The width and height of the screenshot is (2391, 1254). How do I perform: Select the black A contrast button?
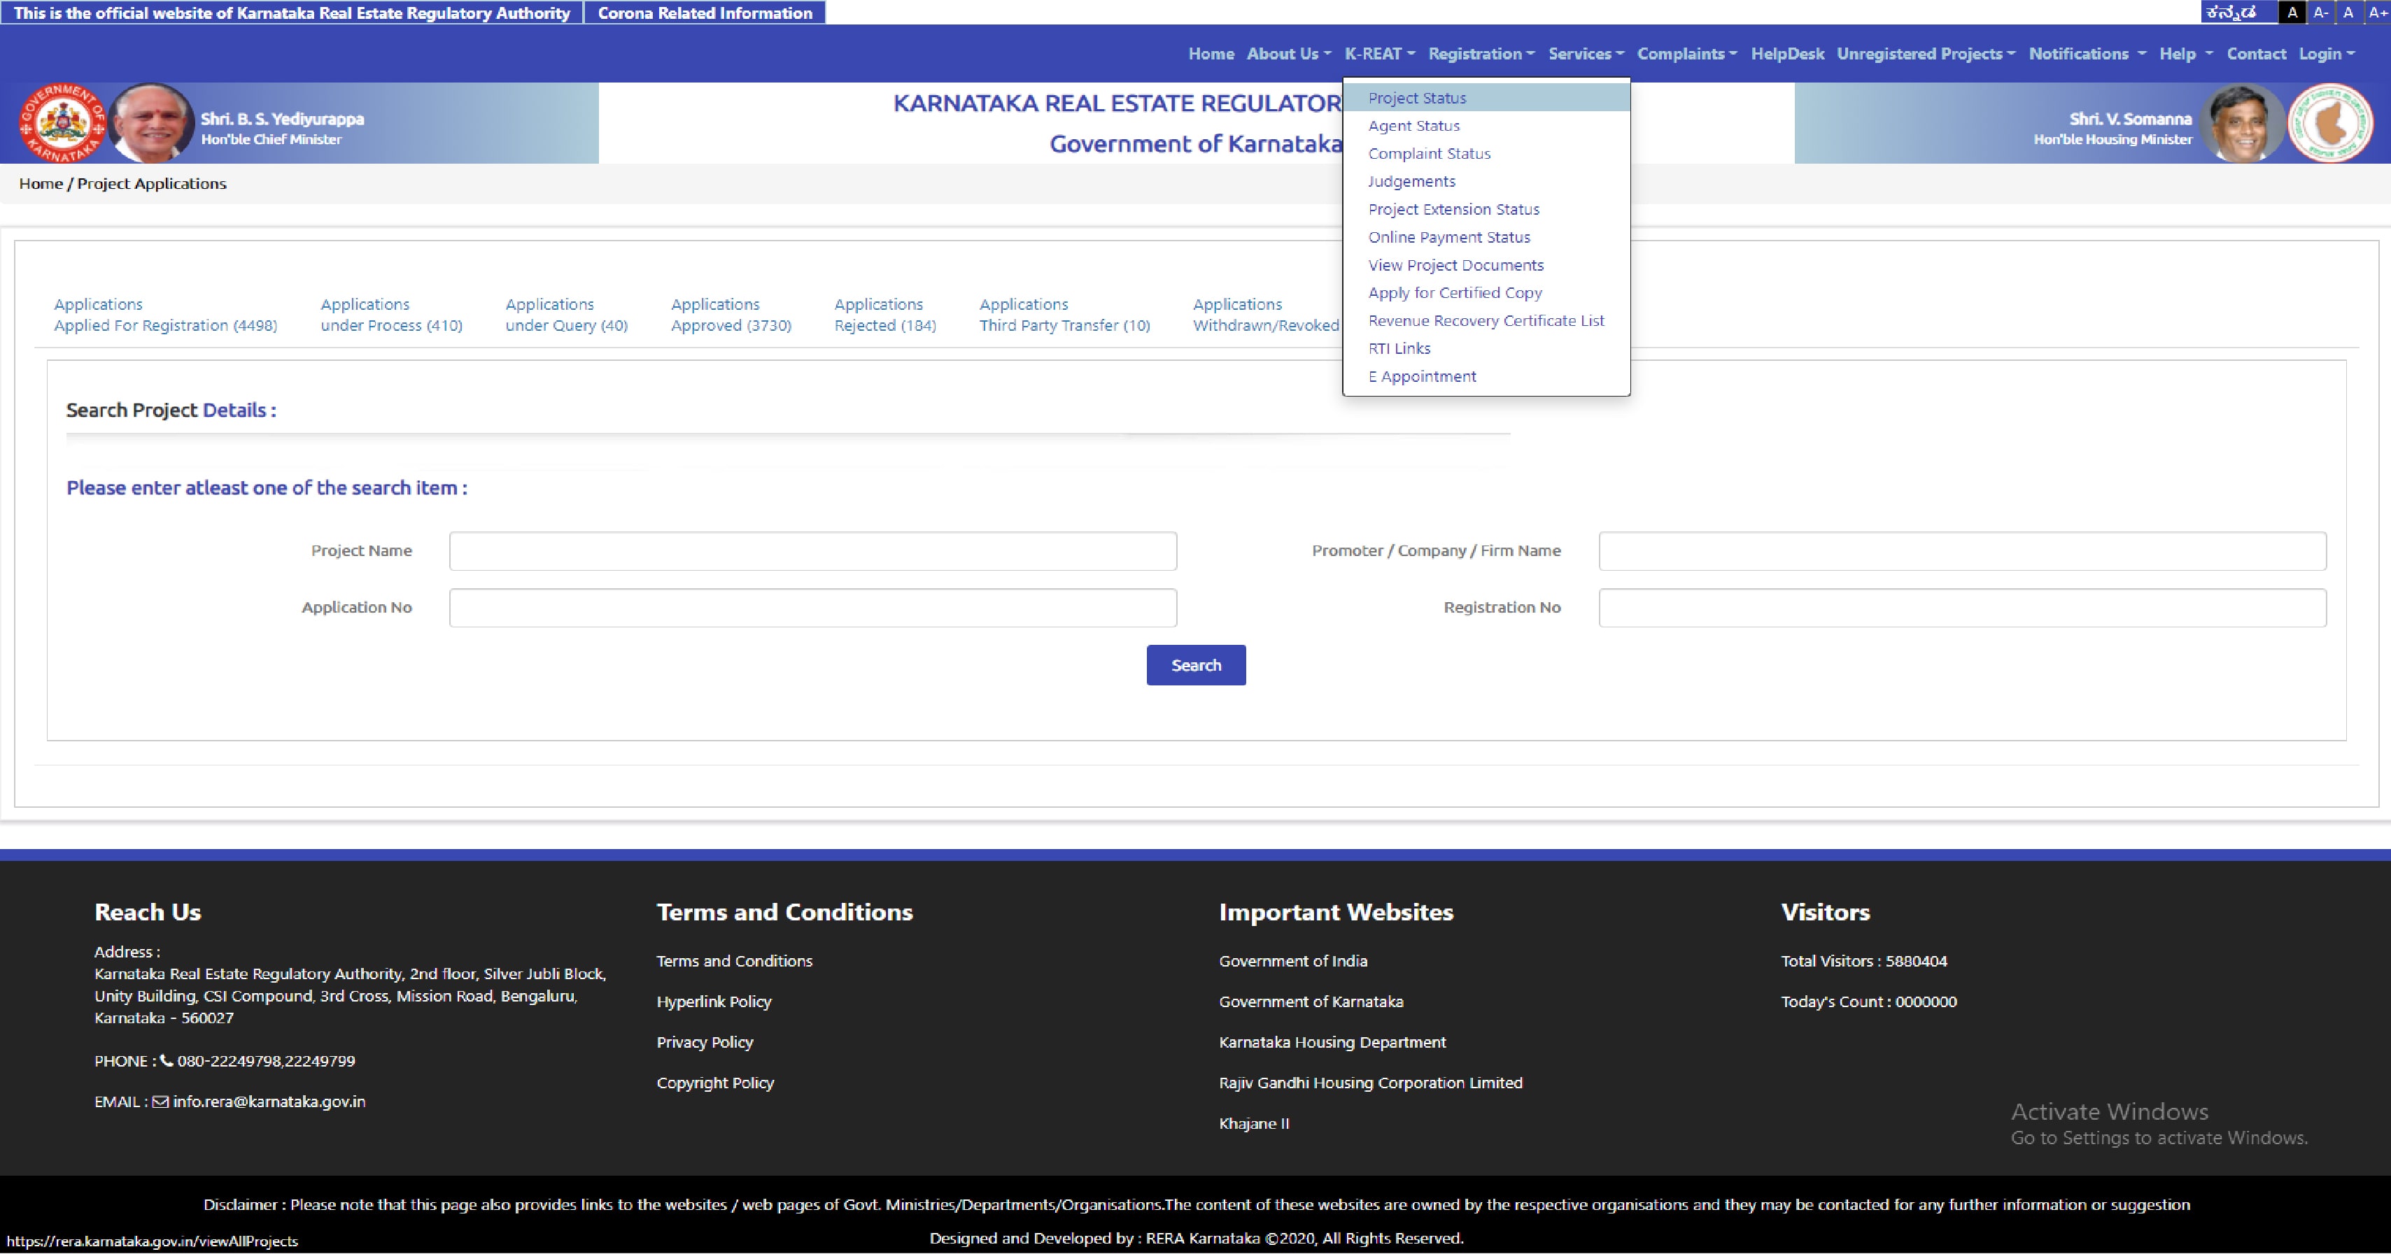point(2292,12)
